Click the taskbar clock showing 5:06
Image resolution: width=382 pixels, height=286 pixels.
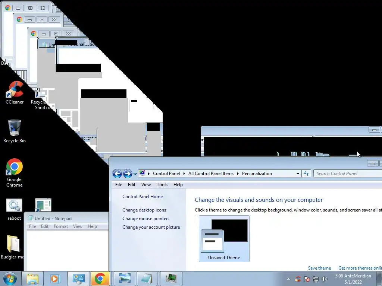point(353,279)
